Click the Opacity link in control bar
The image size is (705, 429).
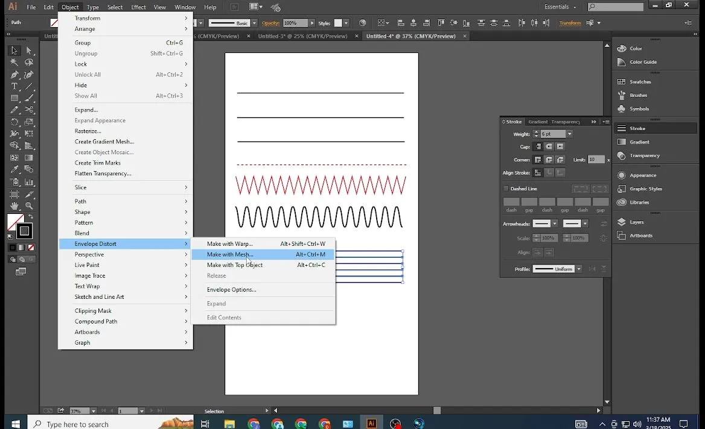pos(270,23)
